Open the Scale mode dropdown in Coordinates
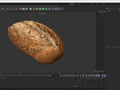The width and height of the screenshot is (120, 90). (x=102, y=78)
